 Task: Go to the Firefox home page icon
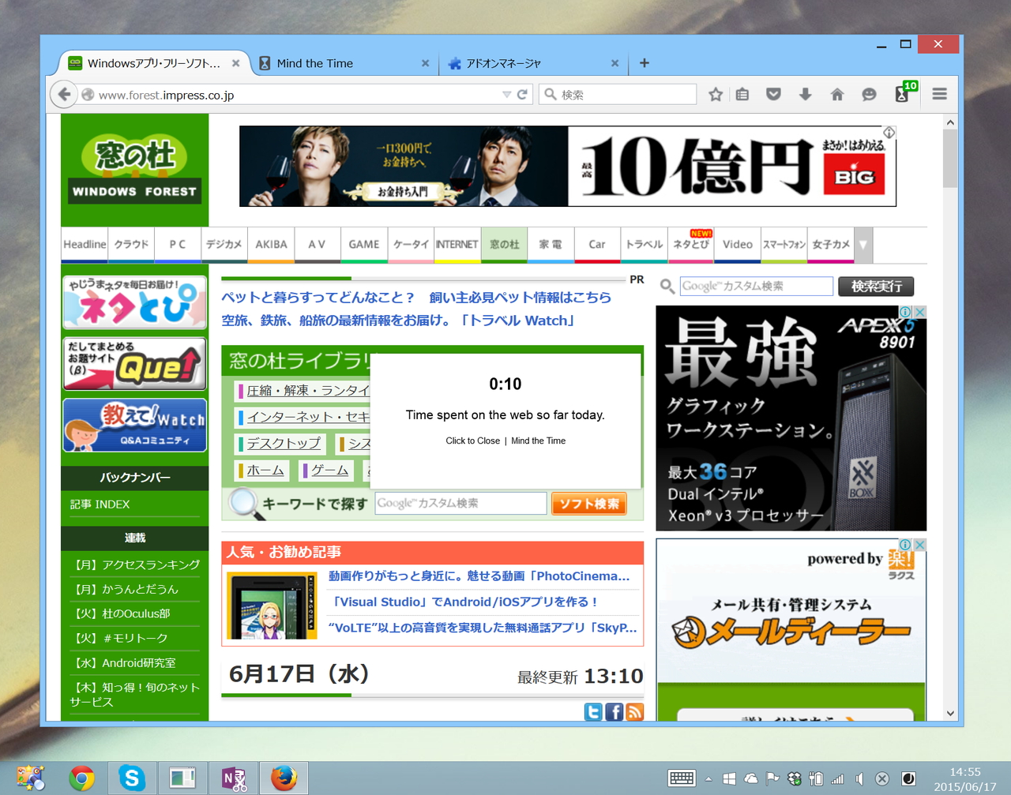click(837, 95)
